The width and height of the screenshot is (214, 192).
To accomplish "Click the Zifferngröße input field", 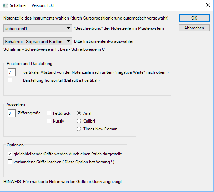I will tap(11, 113).
